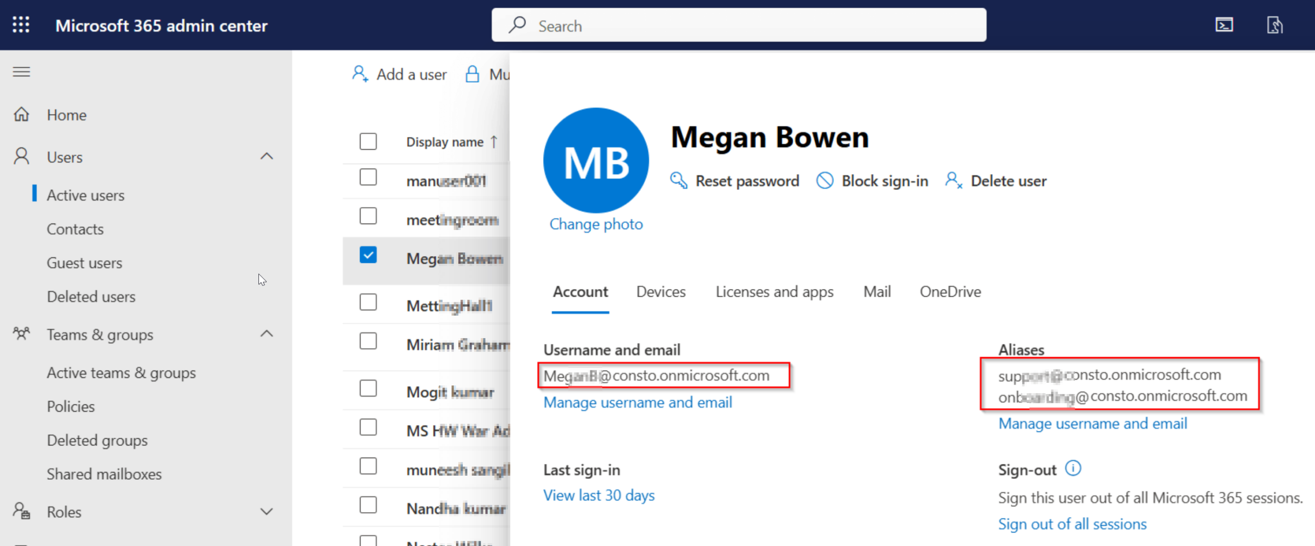Open Guest users in sidebar

point(85,263)
